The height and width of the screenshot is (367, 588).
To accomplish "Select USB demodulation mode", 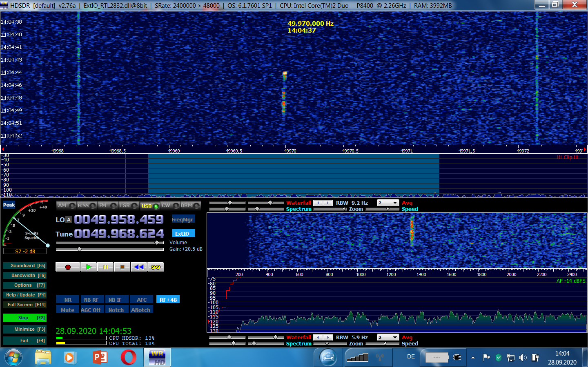I will point(149,206).
